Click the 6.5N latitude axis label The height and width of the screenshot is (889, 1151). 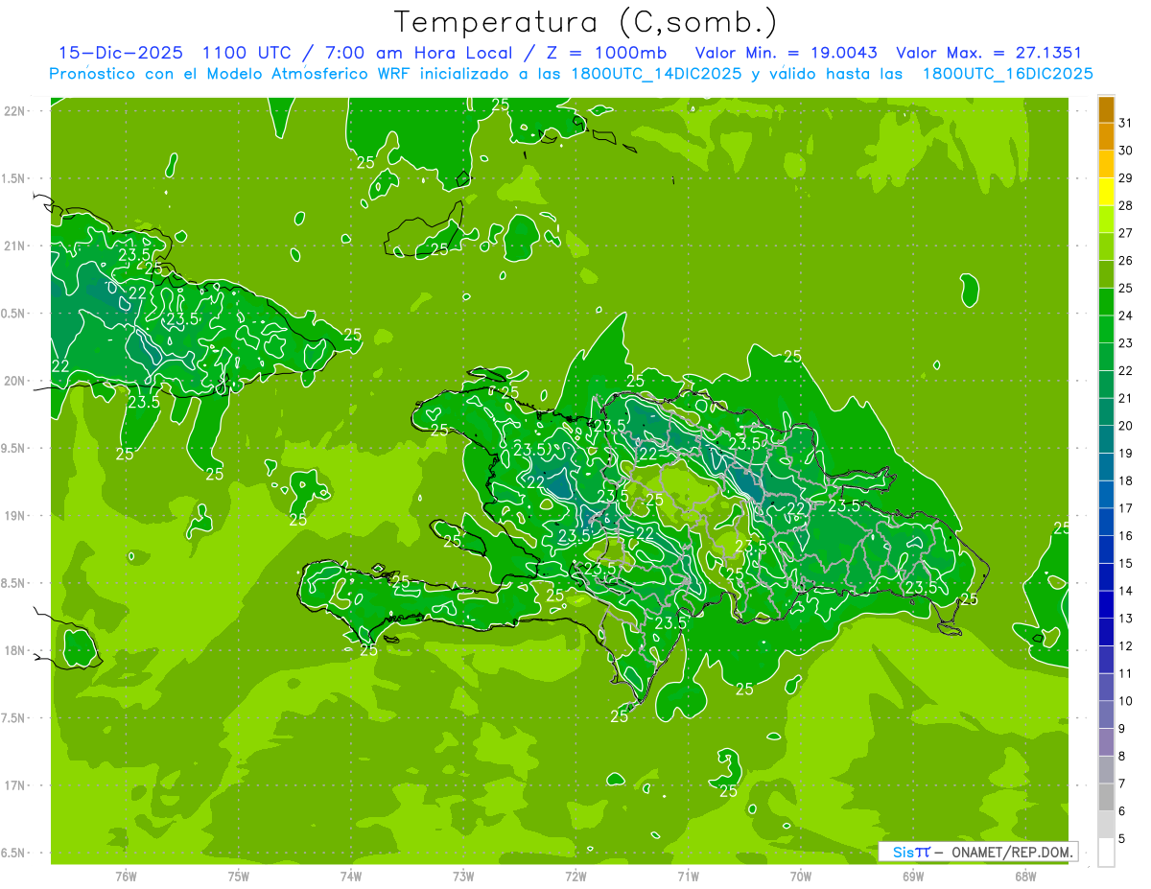pos(14,853)
